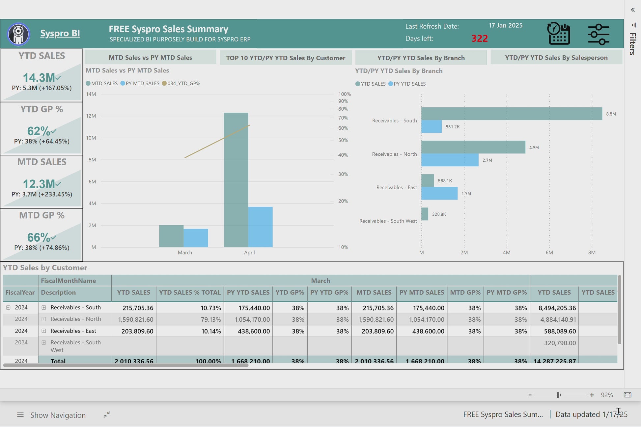Open the refresh schedule calendar icon
The width and height of the screenshot is (641, 427).
(x=558, y=34)
